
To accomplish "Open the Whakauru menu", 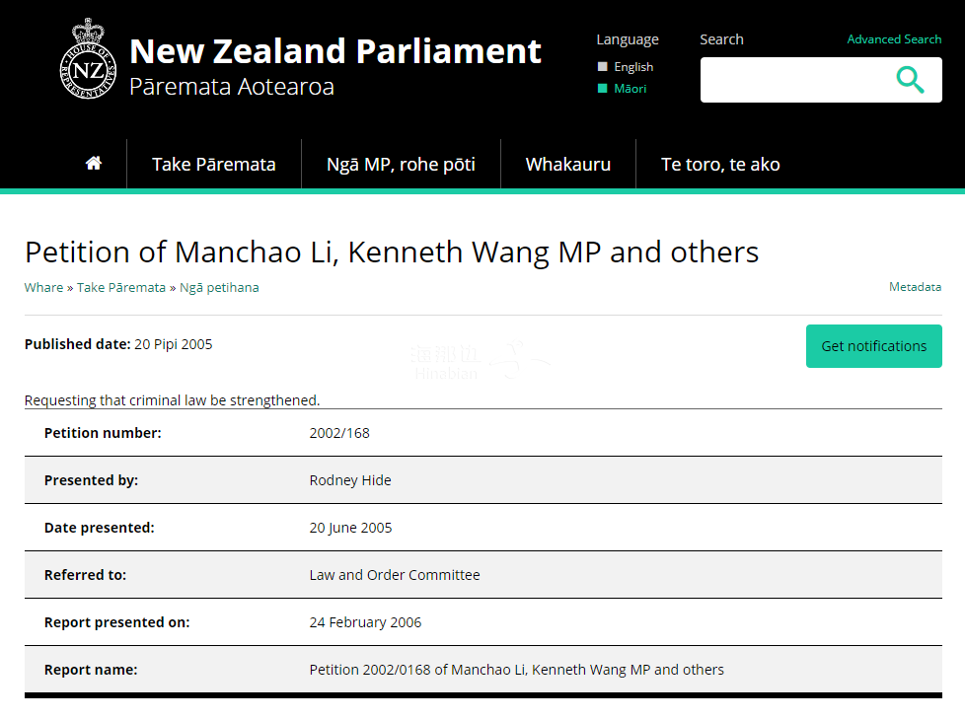I will coord(568,165).
